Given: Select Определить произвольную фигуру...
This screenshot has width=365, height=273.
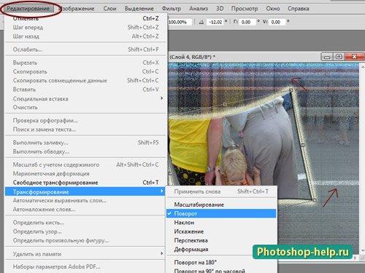Looking at the screenshot, I should pos(85,240).
